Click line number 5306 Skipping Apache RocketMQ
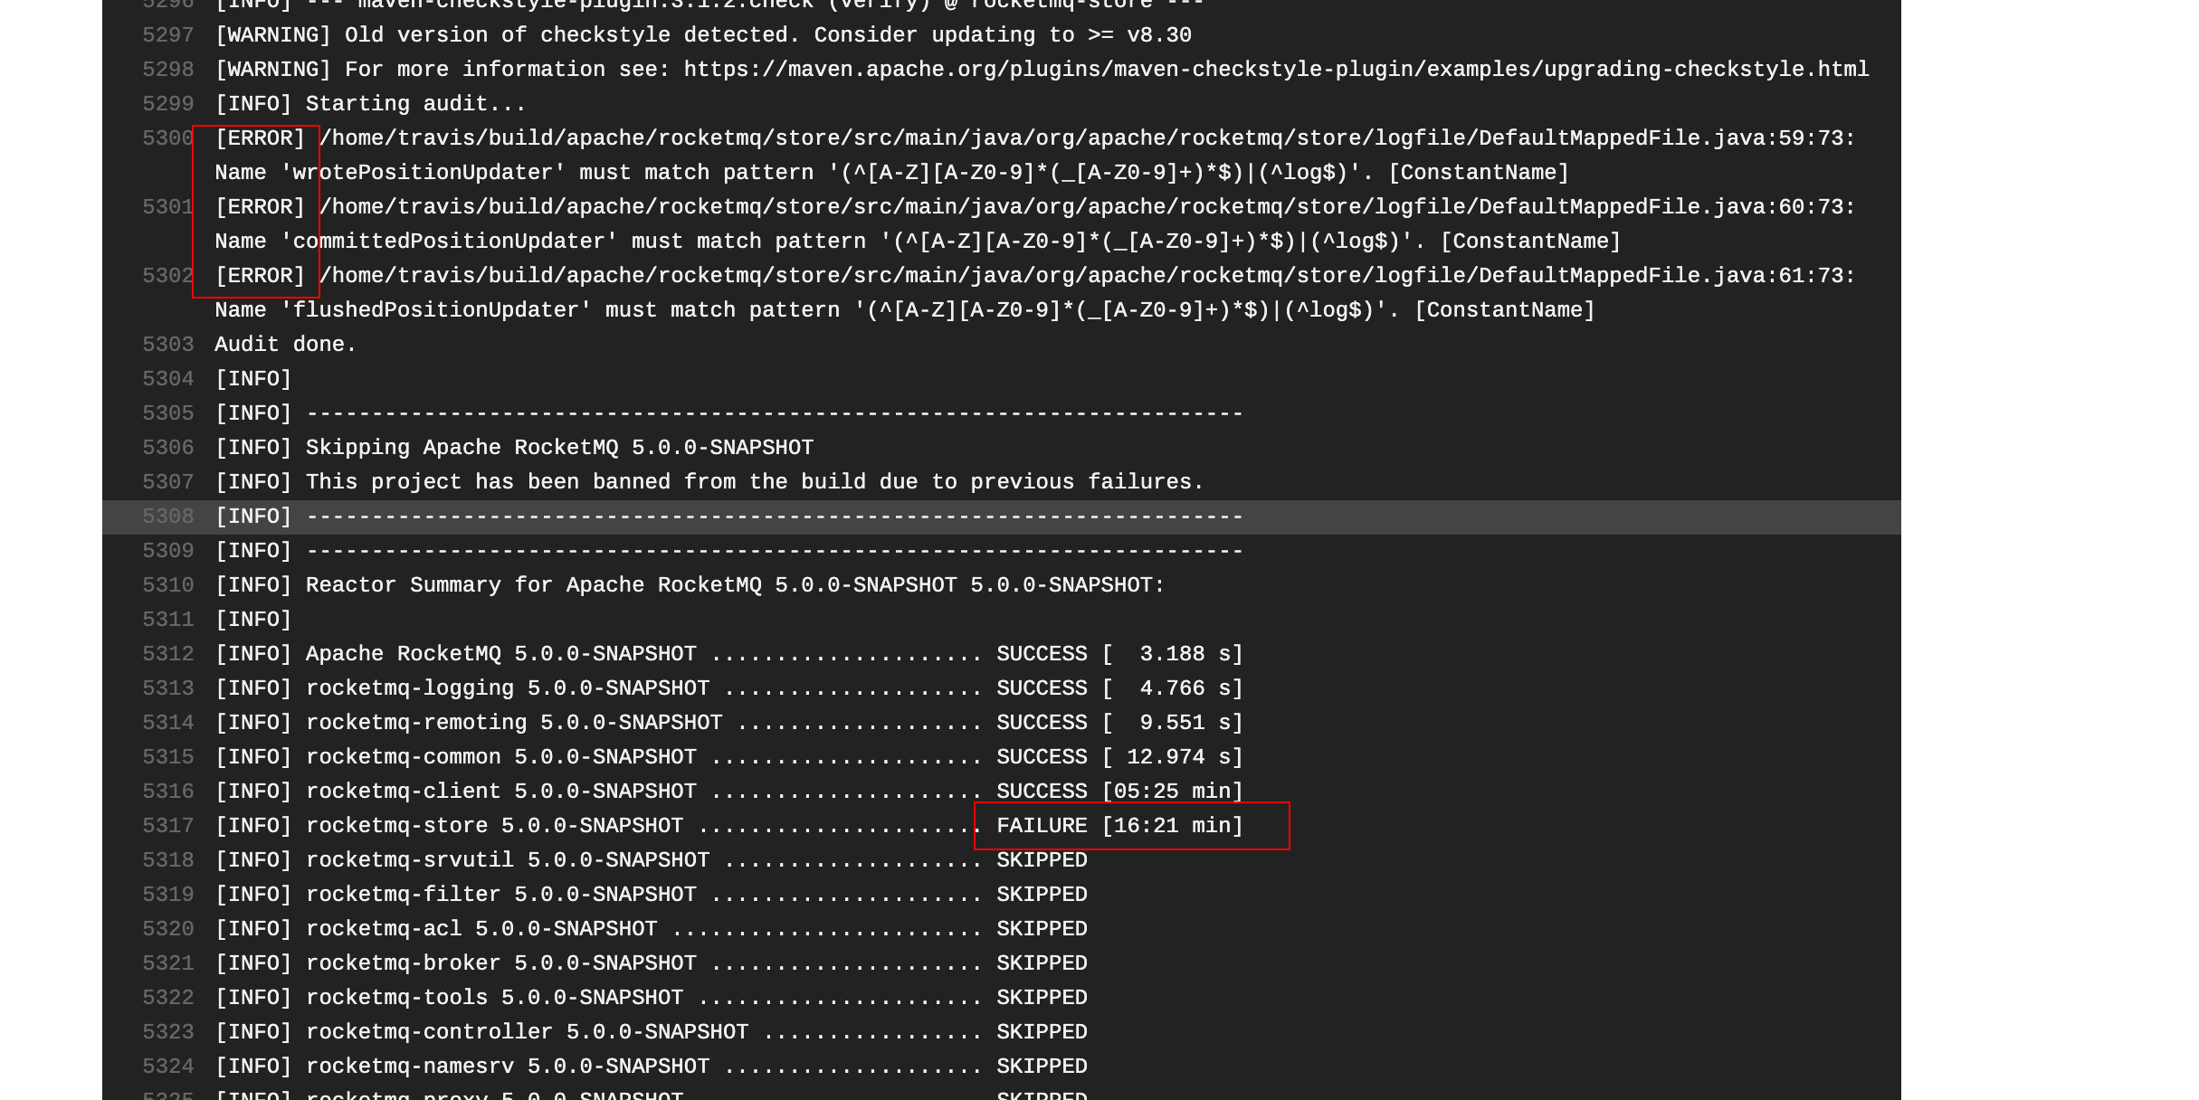This screenshot has height=1100, width=2199. [x=168, y=448]
